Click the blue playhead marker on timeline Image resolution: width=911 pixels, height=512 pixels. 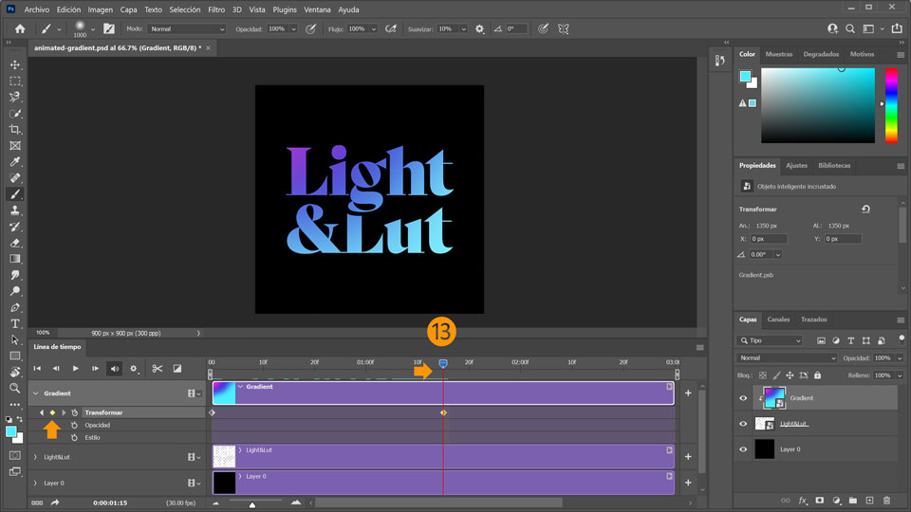click(x=443, y=364)
